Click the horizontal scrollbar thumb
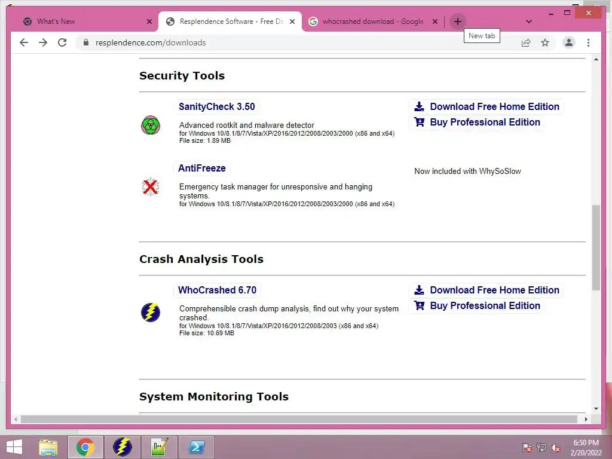Viewport: 612px width, 459px height. point(299,419)
